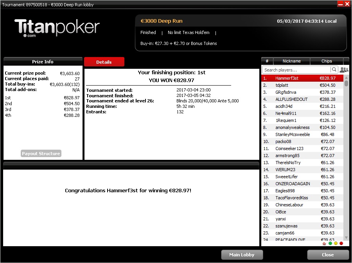Select player camjam66 in the list

[x=302, y=233]
